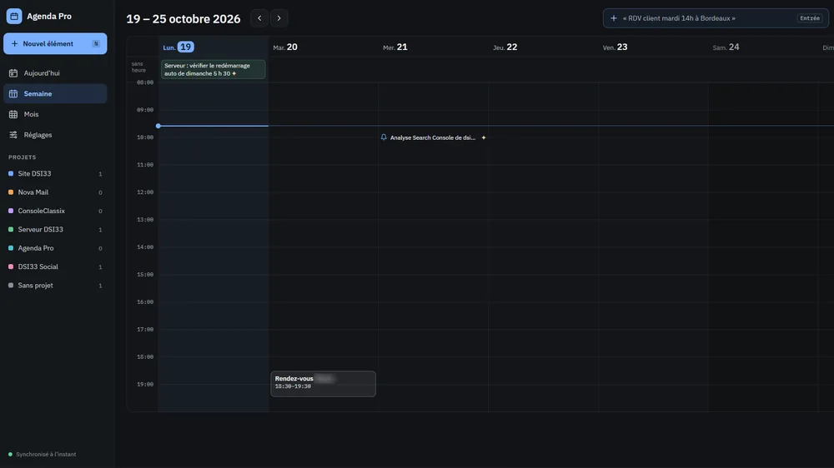Click the orange Nova Mail color dot

pos(11,192)
